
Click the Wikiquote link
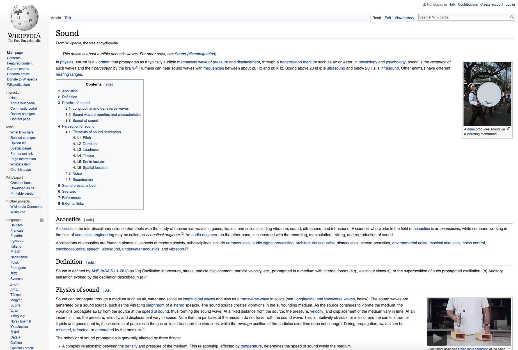pos(18,212)
